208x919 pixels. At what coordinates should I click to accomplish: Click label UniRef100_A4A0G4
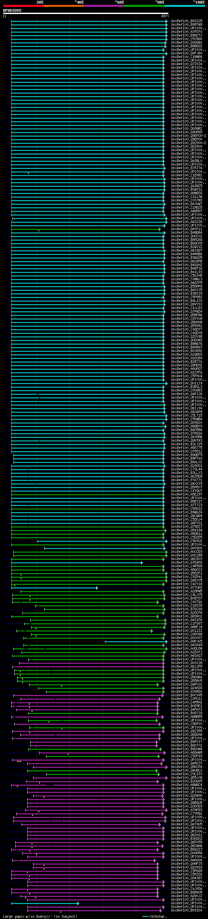[x=187, y=860]
